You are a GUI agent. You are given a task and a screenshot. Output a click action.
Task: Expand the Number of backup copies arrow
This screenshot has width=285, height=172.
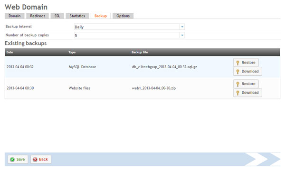[x=182, y=36]
